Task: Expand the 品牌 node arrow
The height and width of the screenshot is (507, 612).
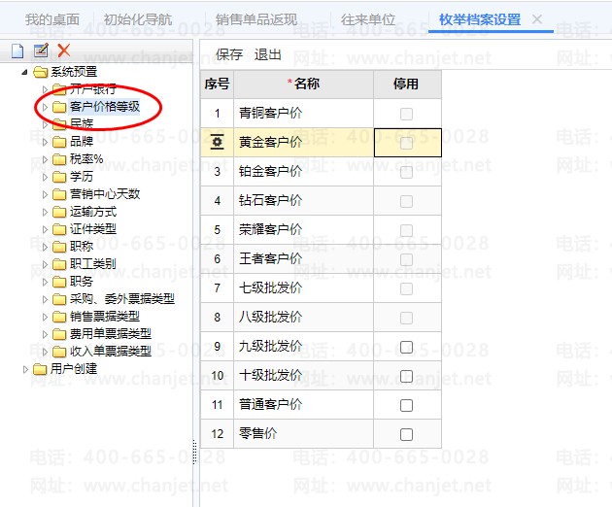Action: tap(45, 142)
